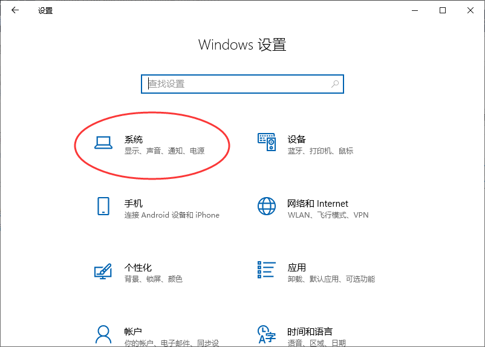The image size is (485, 347).
Task: Open the 个性化 paintbrush icon
Action: point(103,271)
